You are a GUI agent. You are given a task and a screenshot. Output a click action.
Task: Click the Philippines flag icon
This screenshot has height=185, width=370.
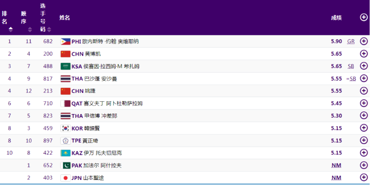point(66,41)
